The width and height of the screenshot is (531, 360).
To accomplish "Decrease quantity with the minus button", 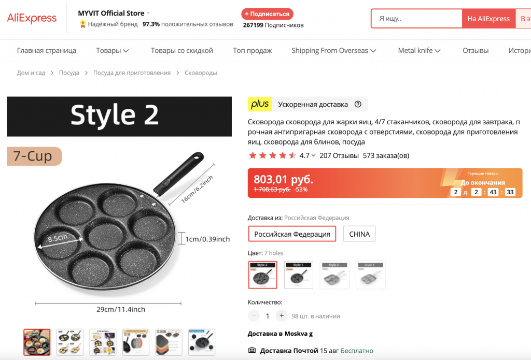I will (254, 315).
